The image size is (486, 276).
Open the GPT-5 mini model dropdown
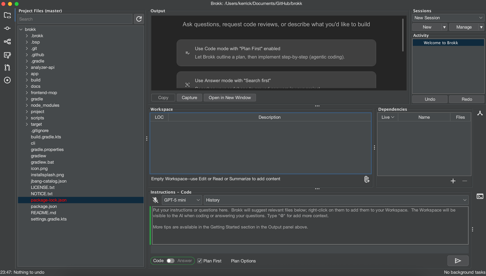coord(182,200)
